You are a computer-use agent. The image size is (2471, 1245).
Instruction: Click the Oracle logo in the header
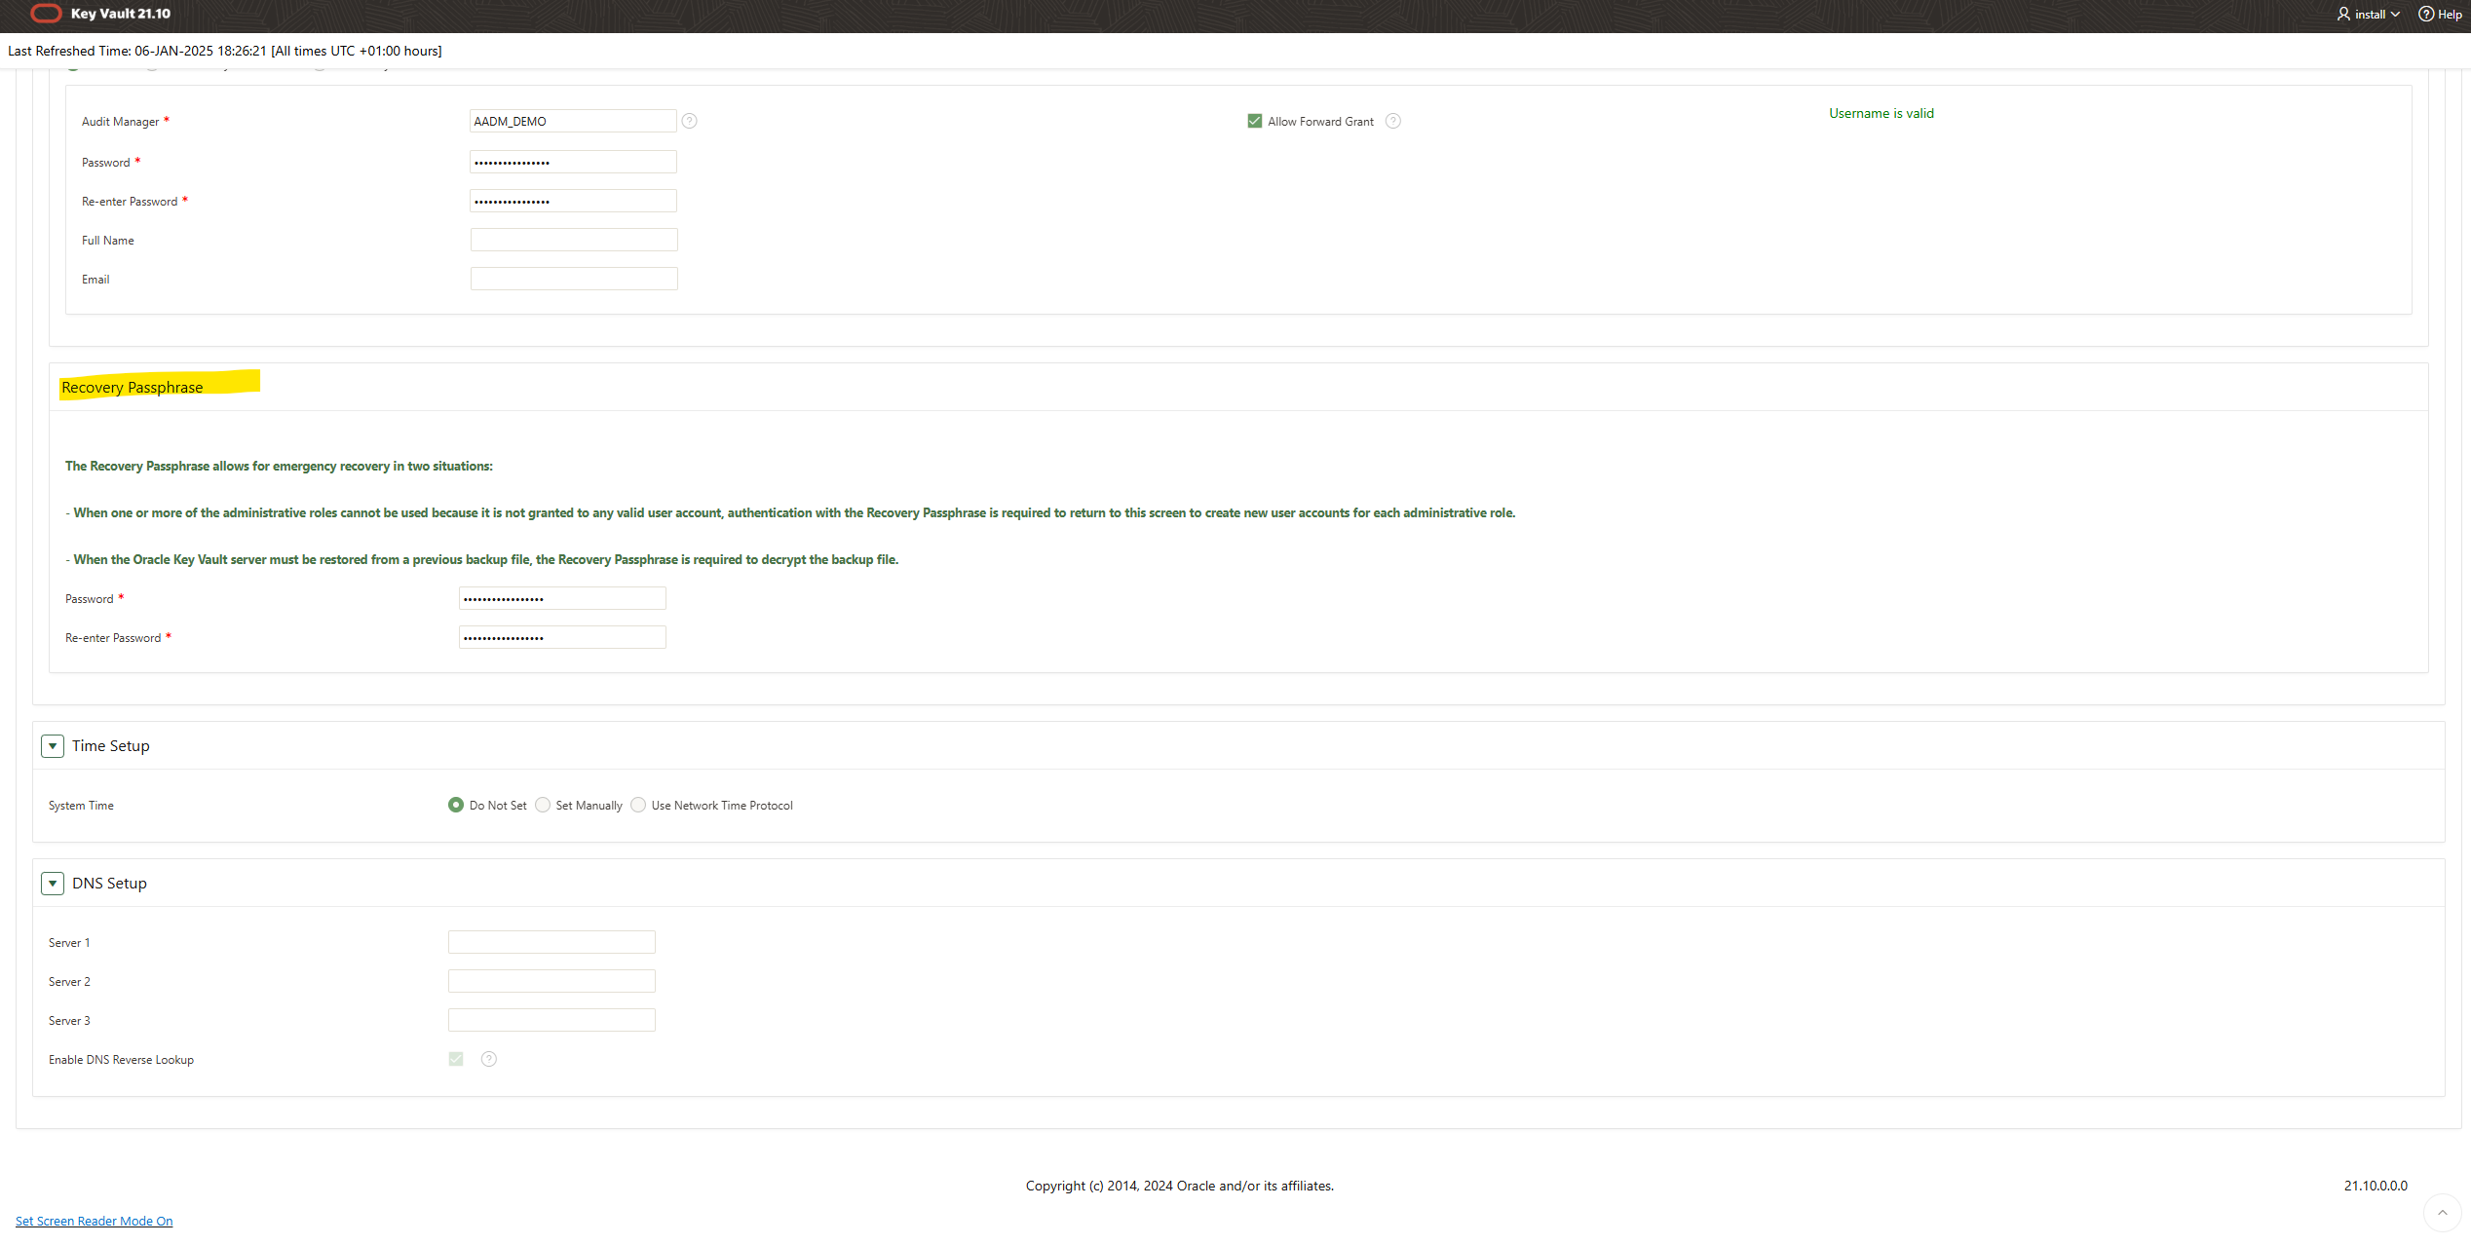[46, 14]
